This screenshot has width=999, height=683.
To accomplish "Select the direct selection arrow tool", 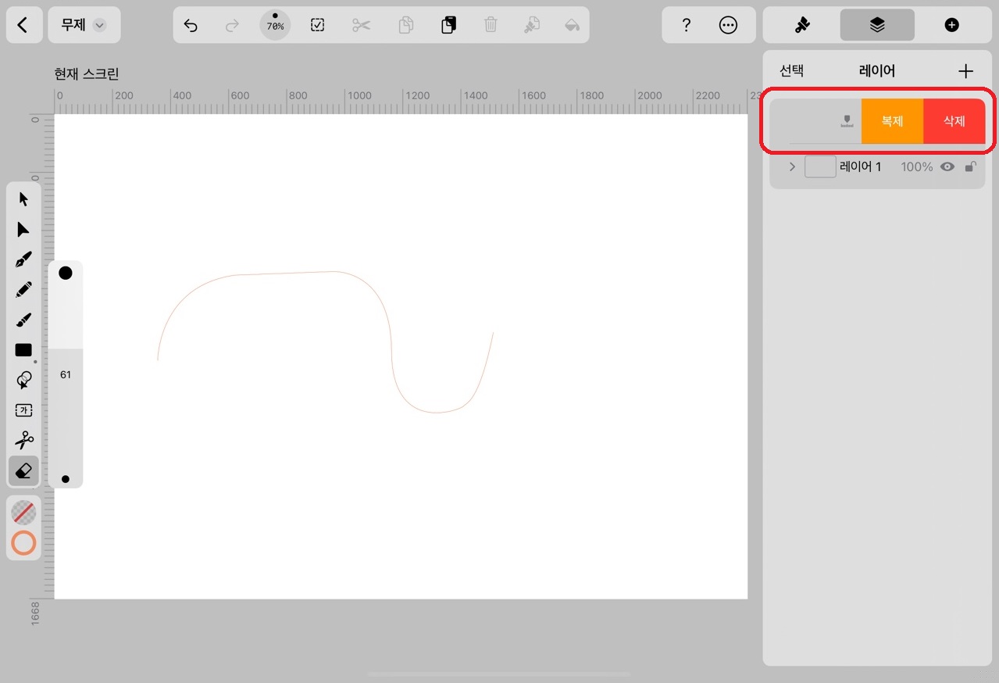I will coord(23,229).
